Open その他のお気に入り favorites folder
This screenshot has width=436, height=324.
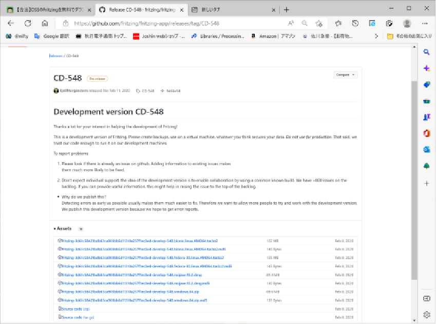pyautogui.click(x=409, y=36)
